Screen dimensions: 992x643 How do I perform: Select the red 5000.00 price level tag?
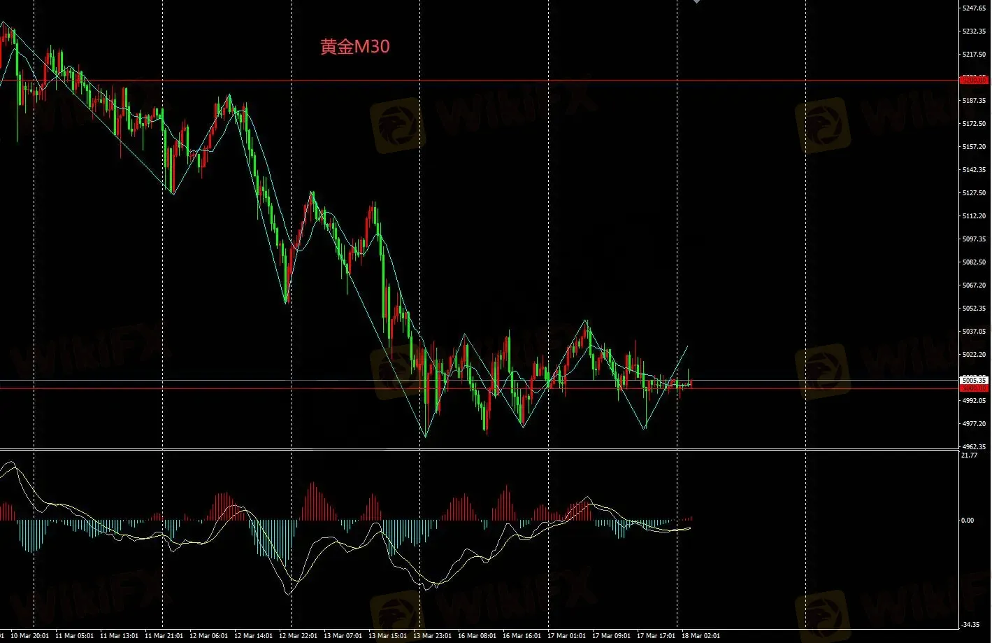[x=974, y=388]
